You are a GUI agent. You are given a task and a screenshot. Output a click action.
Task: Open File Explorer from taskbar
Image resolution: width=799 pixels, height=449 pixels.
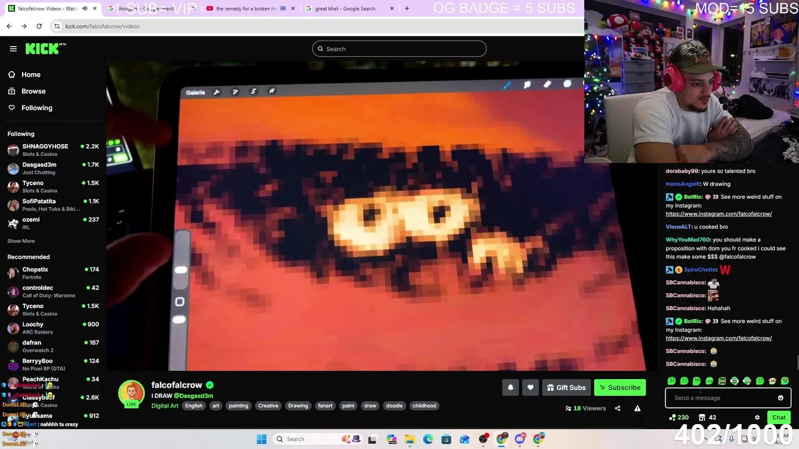tap(409, 439)
